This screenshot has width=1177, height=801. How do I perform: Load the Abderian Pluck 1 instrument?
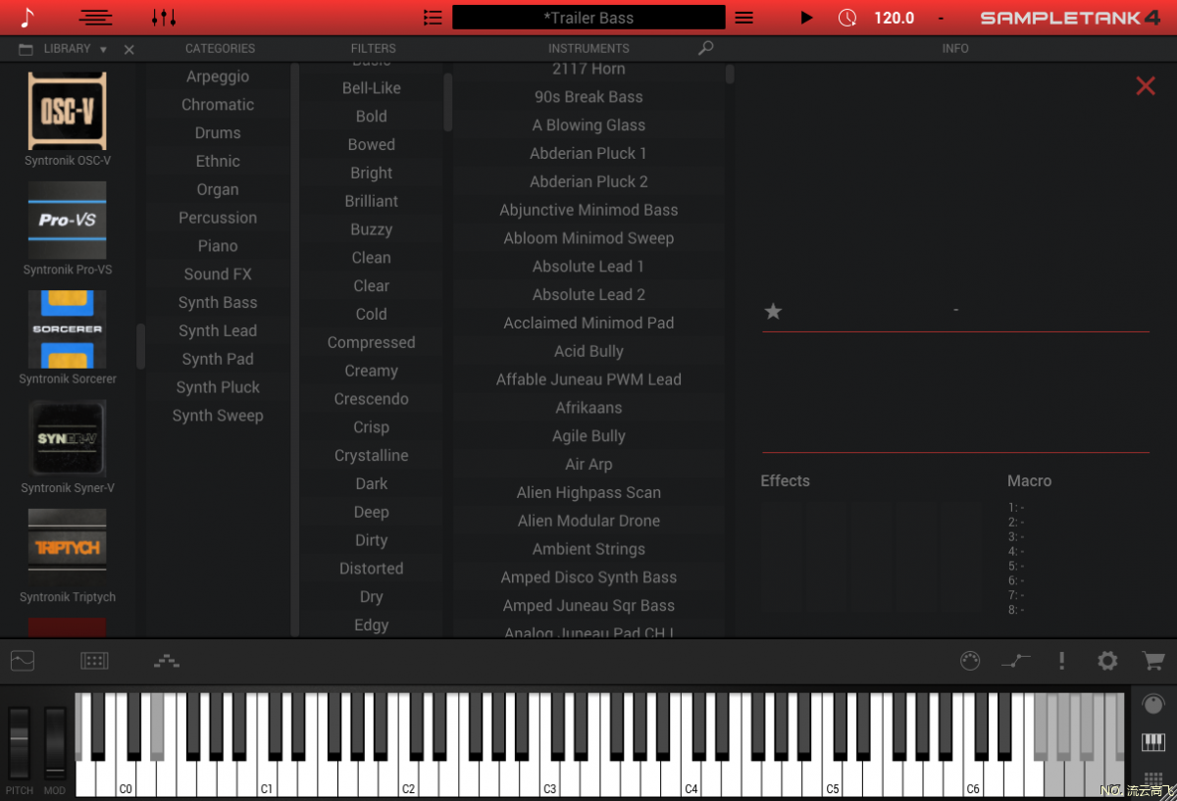(588, 154)
